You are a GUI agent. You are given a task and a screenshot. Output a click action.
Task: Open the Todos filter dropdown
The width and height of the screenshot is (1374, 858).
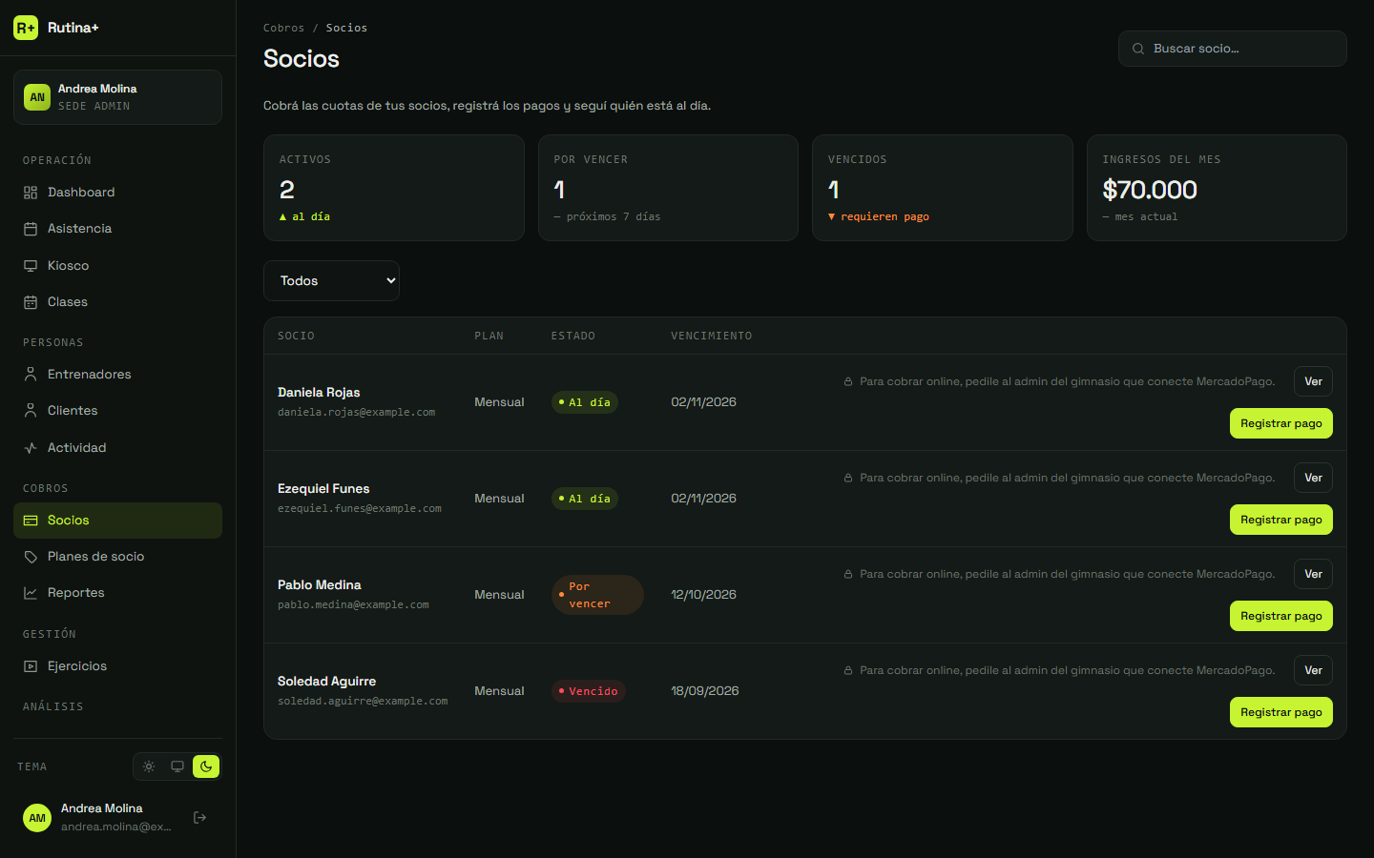pyautogui.click(x=331, y=280)
